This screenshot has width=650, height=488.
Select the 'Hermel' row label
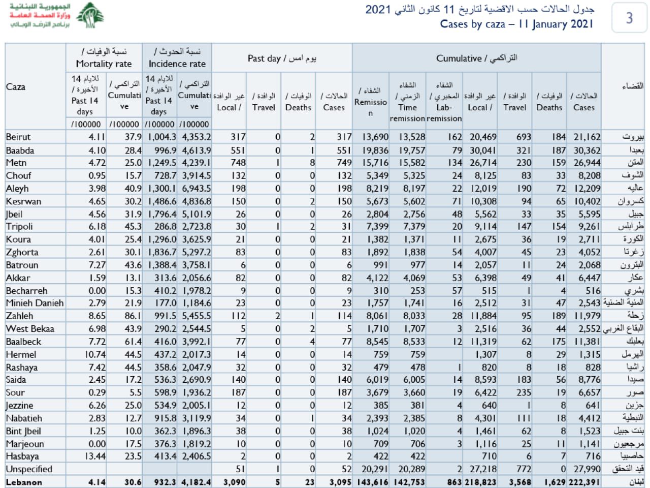pos(21,354)
